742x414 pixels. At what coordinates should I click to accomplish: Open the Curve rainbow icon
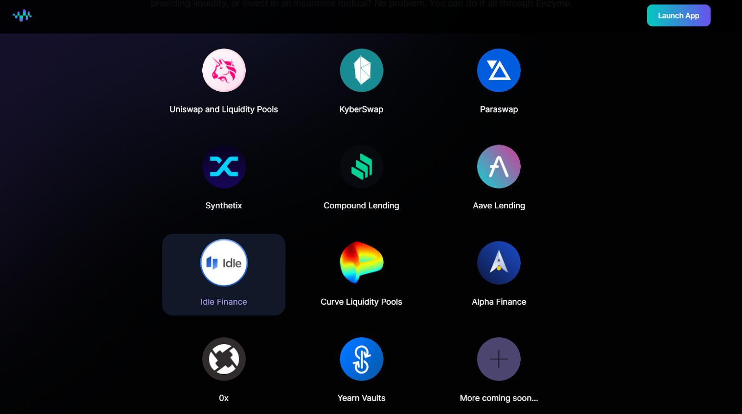[x=361, y=263]
